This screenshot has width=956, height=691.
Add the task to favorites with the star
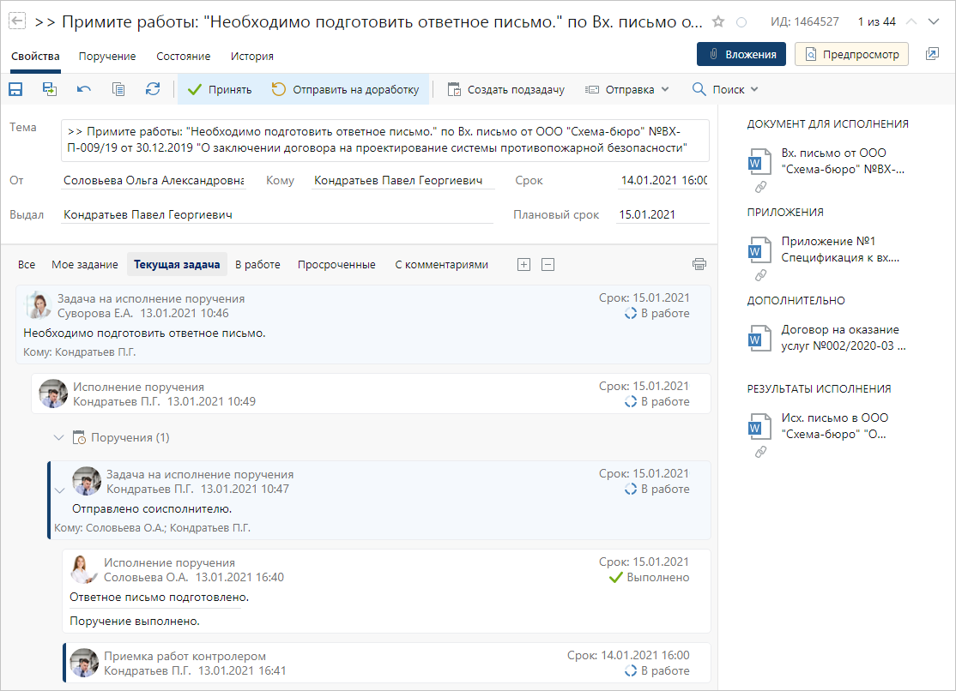click(718, 21)
